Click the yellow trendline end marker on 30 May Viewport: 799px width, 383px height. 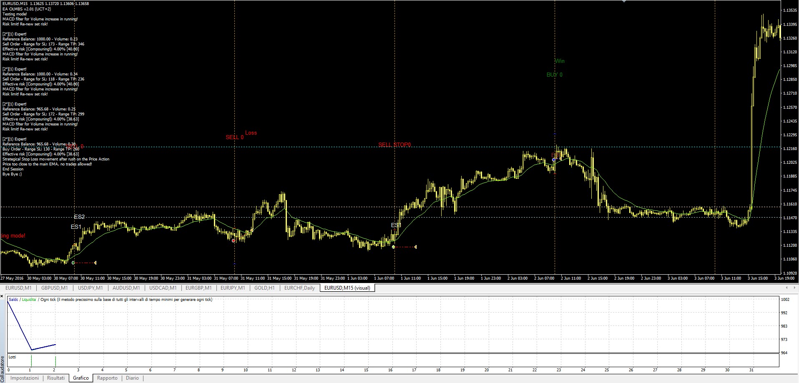[95, 263]
